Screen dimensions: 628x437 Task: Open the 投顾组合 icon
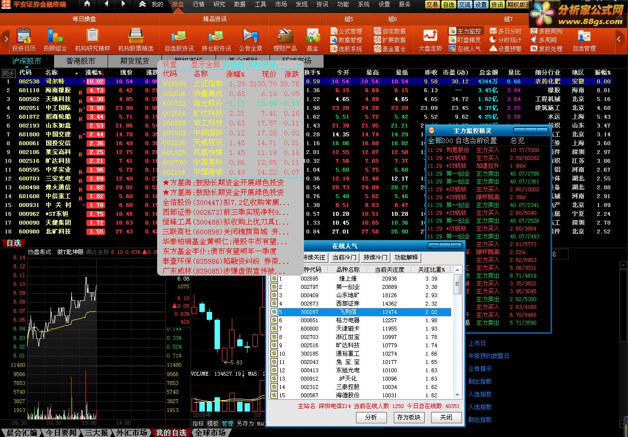(55, 40)
